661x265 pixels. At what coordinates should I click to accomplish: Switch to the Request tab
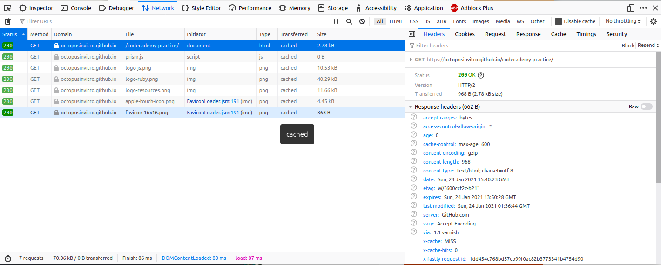pyautogui.click(x=495, y=34)
